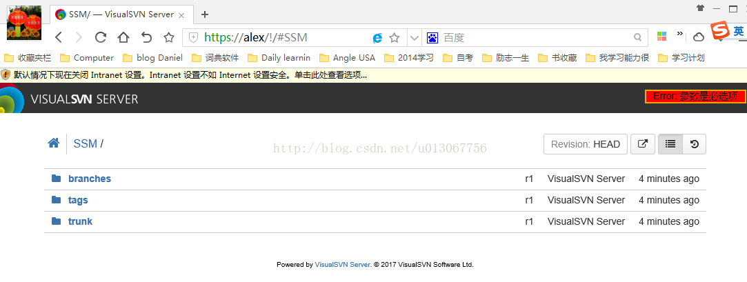
Task: Click the VisualSVN Server logo
Action: (x=70, y=99)
